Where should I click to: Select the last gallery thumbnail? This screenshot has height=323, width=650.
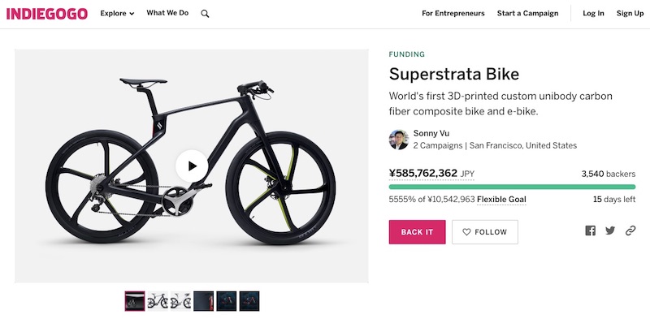249,301
